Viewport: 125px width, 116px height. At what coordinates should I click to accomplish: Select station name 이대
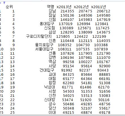[x=52, y=112]
